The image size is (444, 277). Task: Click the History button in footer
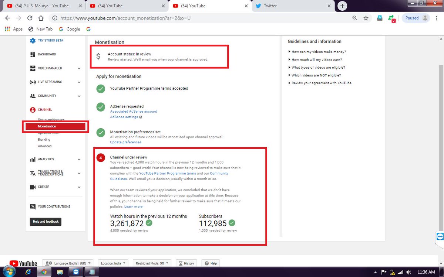coord(186,263)
